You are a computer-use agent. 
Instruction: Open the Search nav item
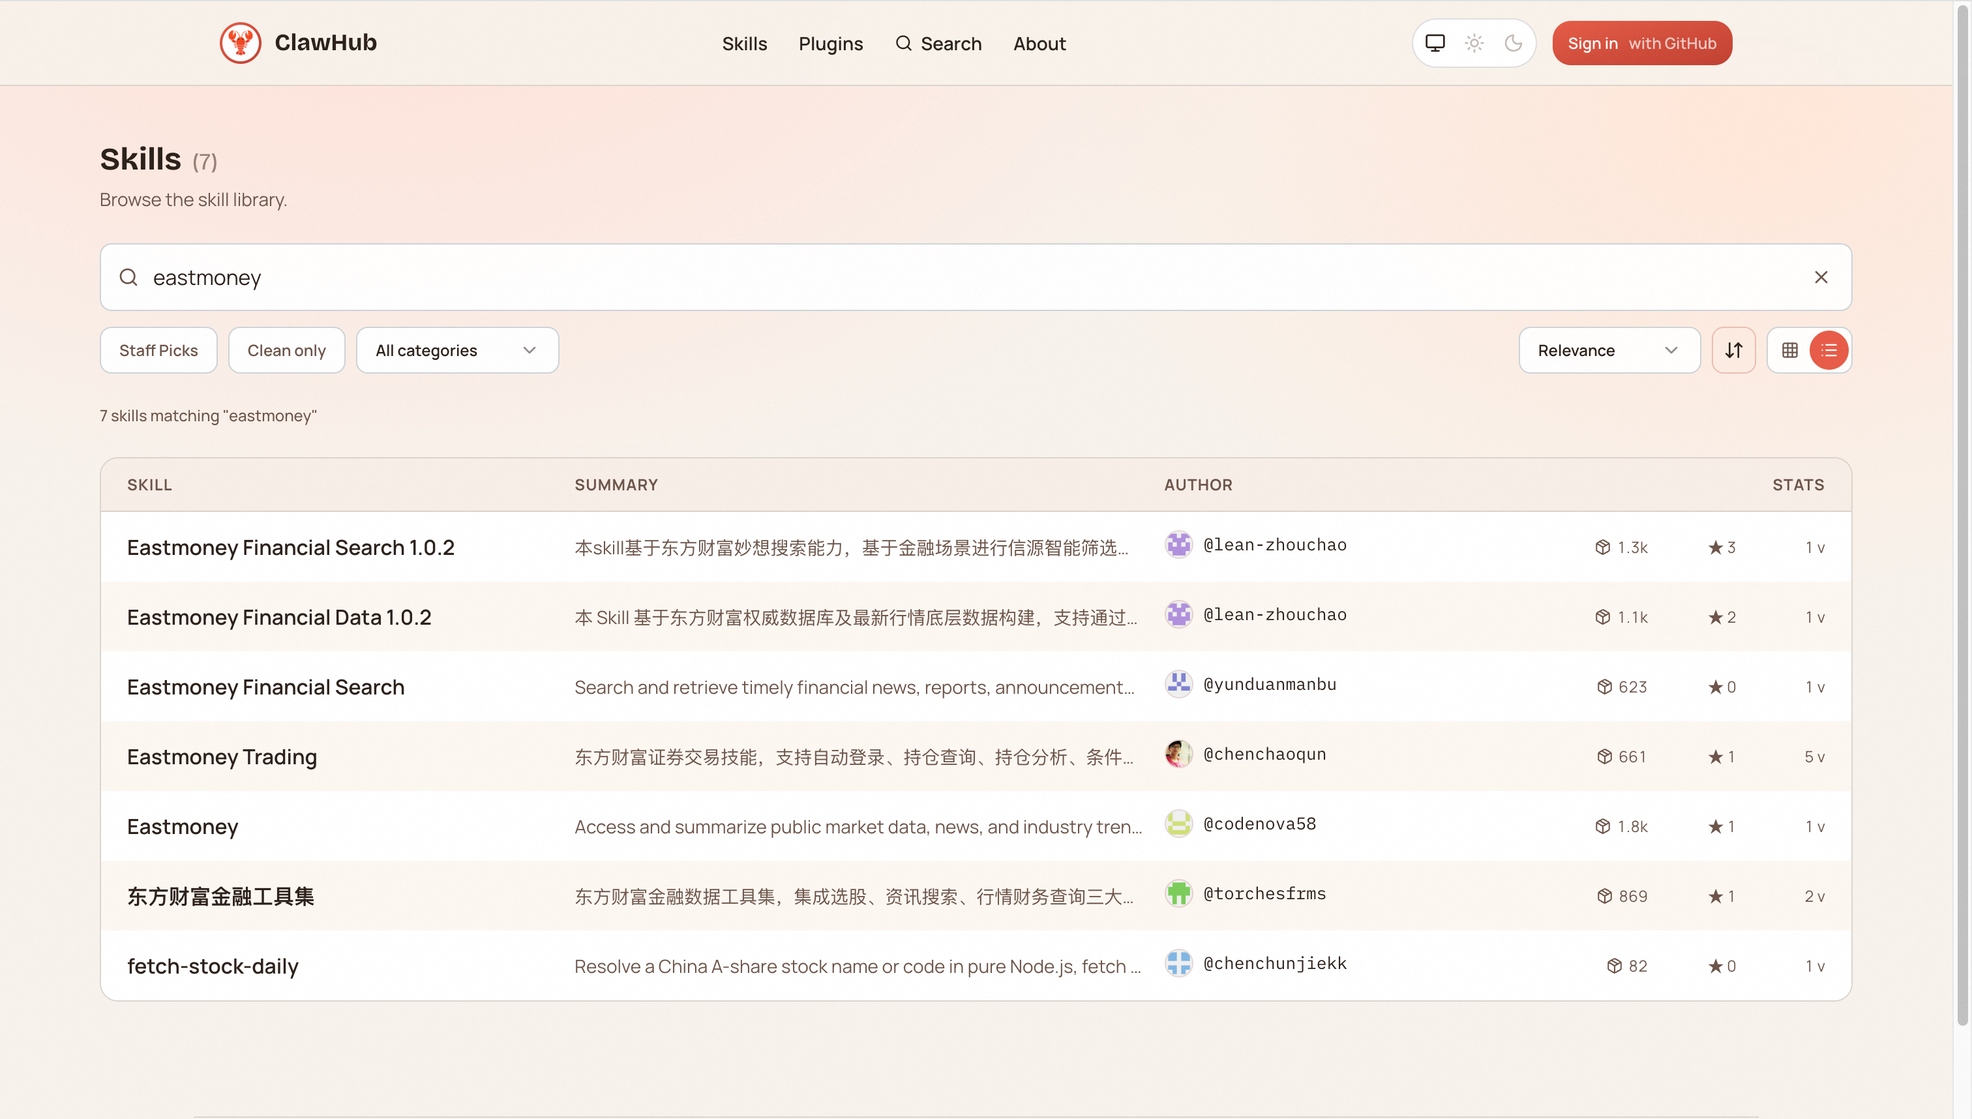click(x=938, y=44)
